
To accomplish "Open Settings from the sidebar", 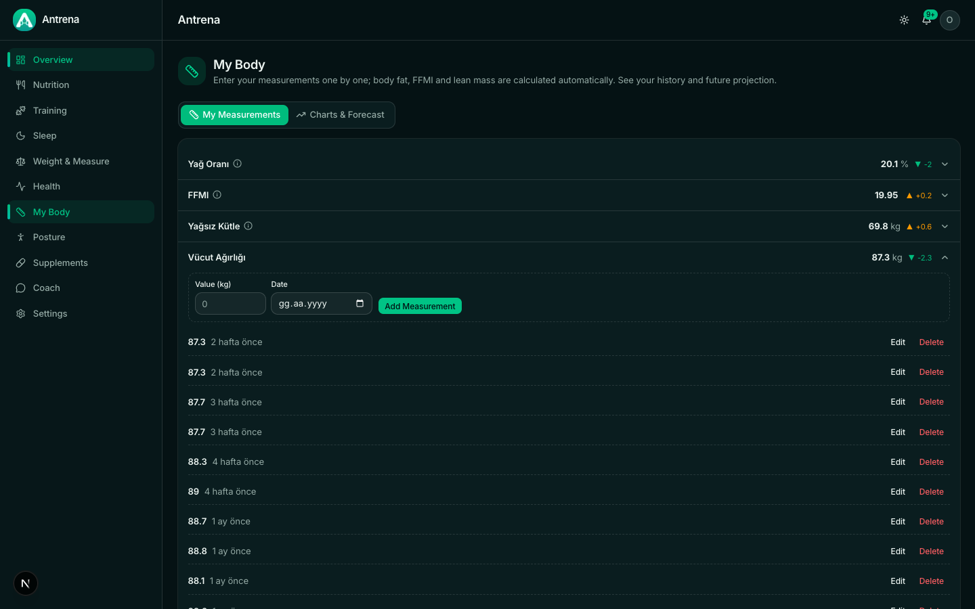I will tap(81, 313).
